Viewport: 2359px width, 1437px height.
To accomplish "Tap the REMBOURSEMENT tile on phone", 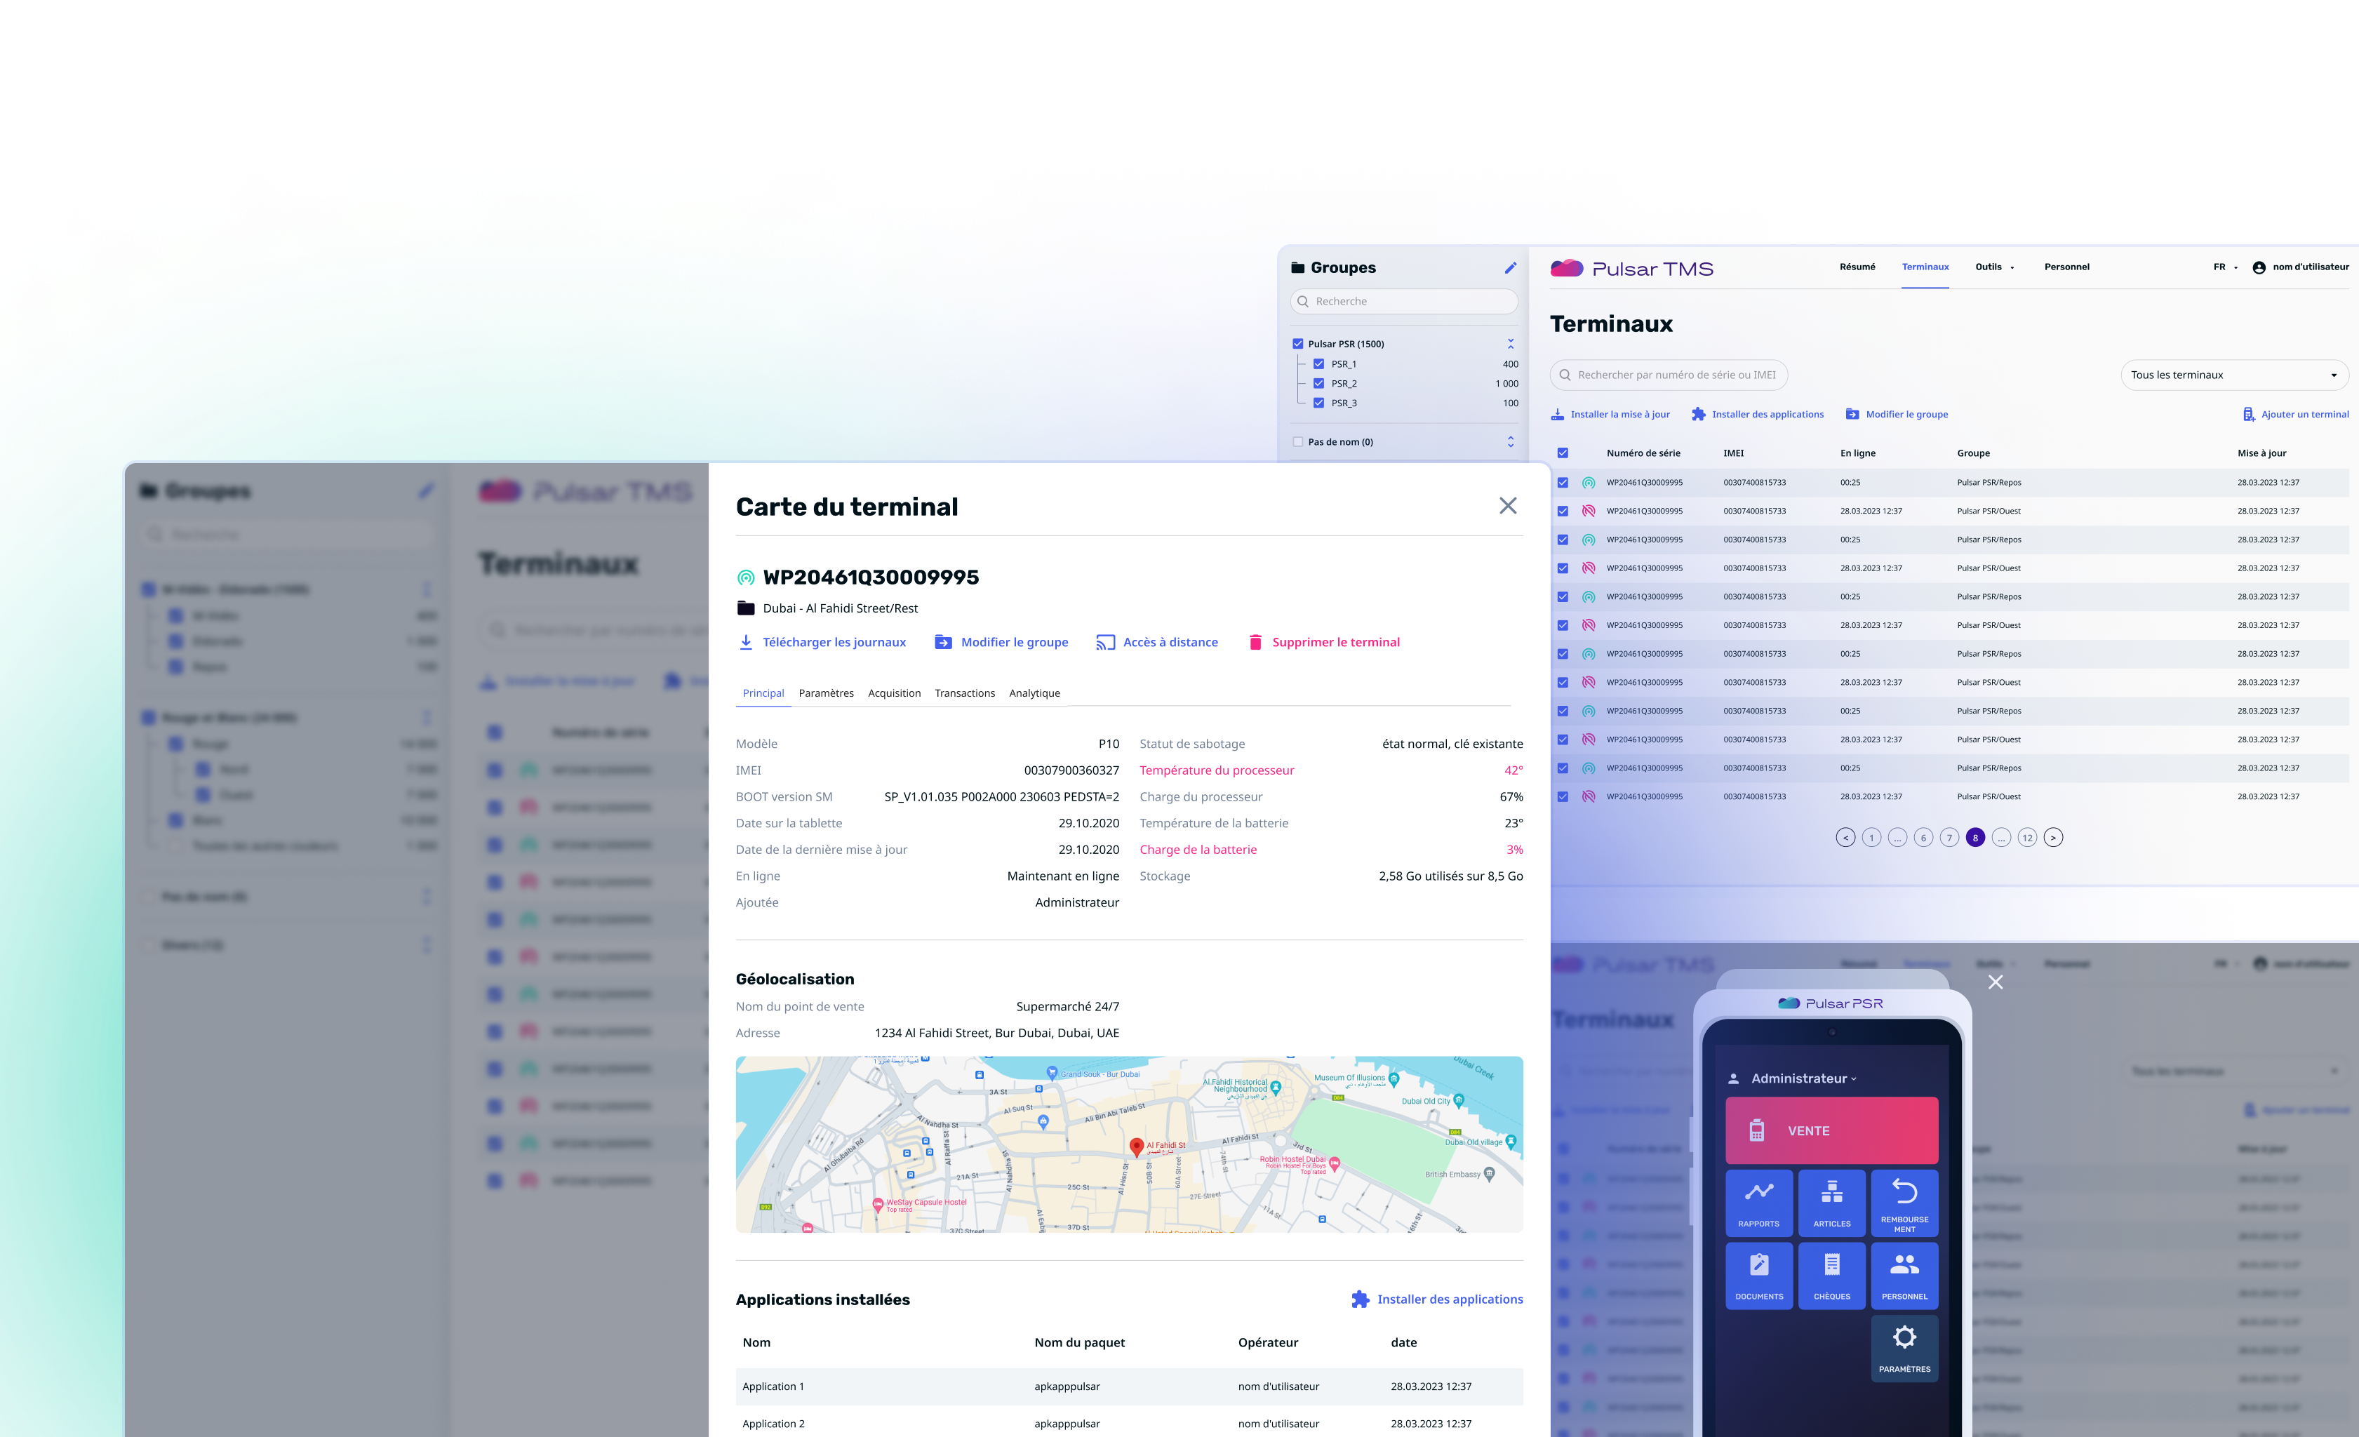I will pyautogui.click(x=1904, y=1203).
